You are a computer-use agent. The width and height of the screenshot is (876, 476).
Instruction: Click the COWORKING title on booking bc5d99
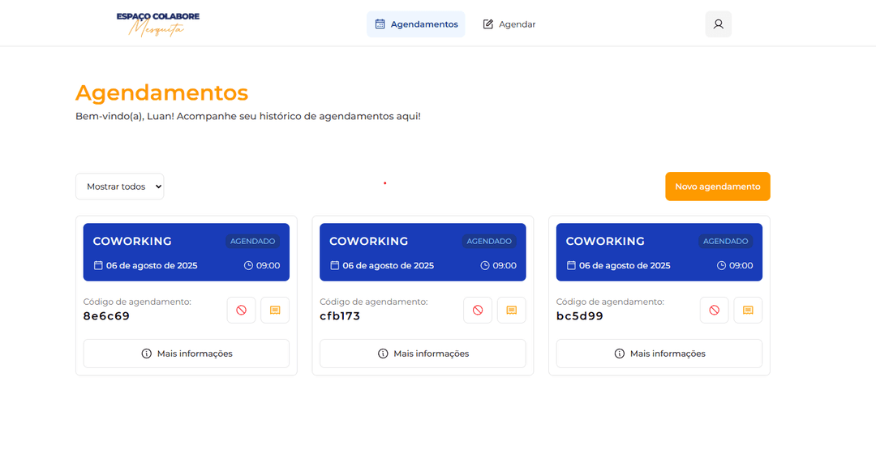pyautogui.click(x=605, y=242)
